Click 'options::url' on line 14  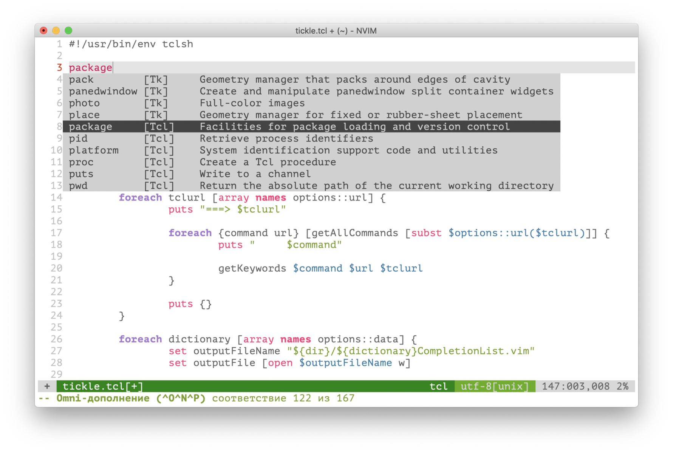point(330,197)
